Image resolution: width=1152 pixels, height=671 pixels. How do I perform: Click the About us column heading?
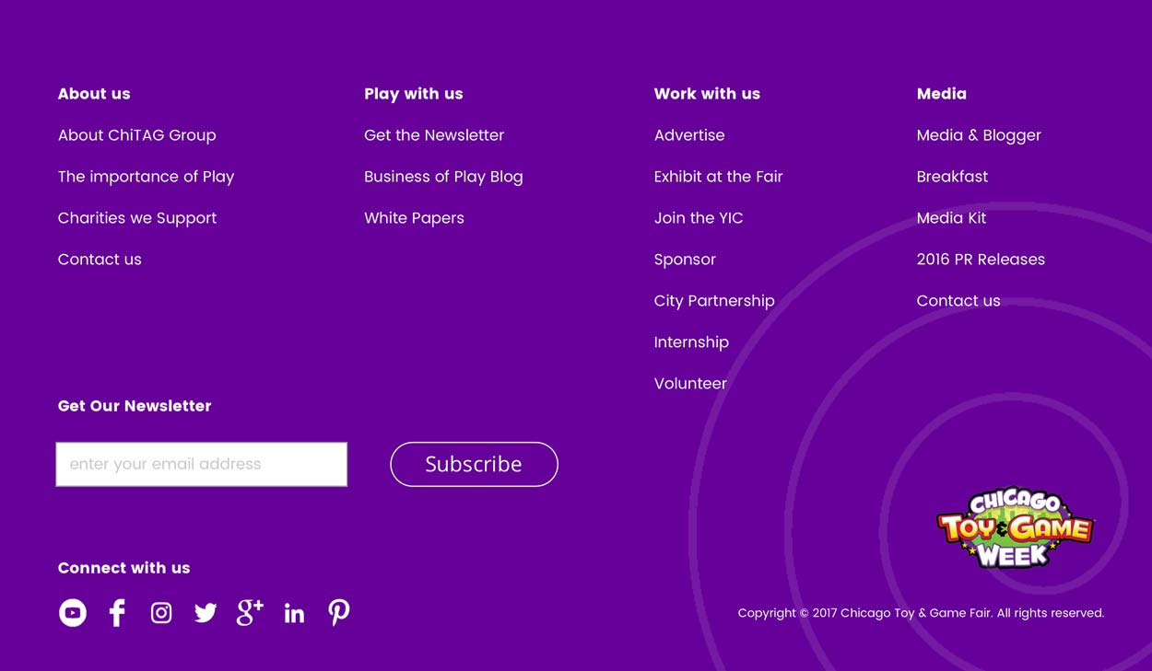point(94,94)
